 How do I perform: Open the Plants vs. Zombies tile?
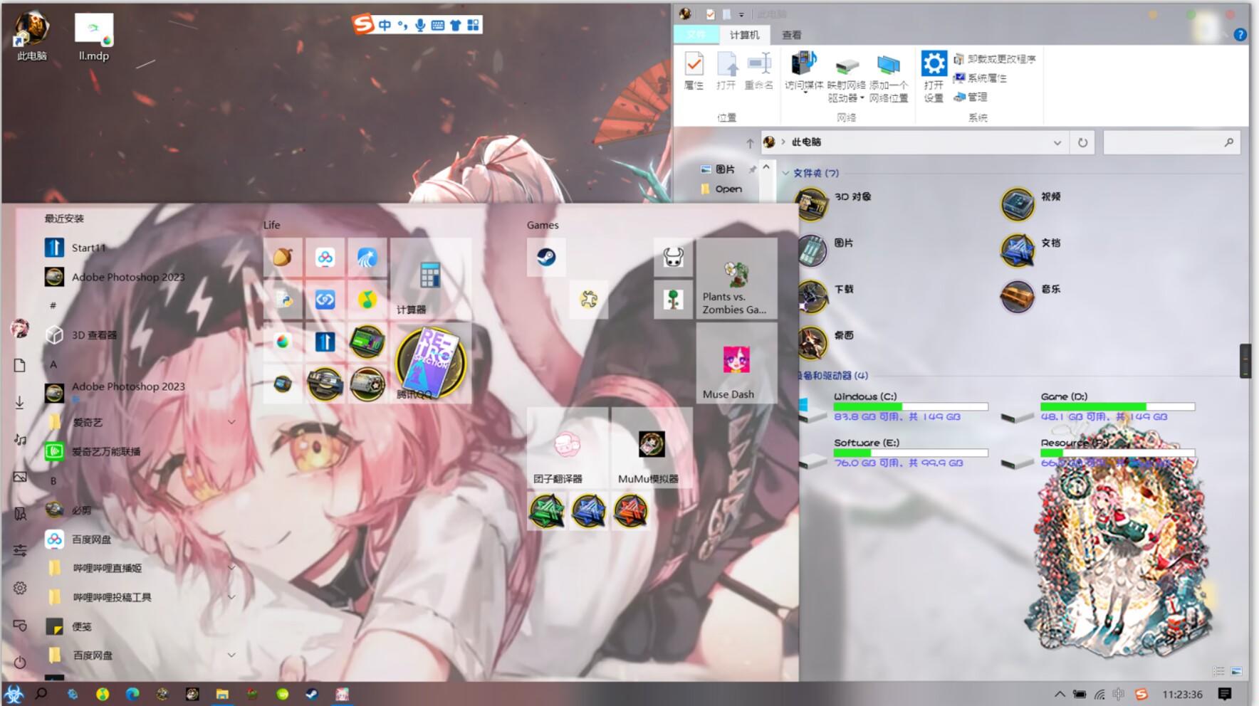tap(736, 278)
